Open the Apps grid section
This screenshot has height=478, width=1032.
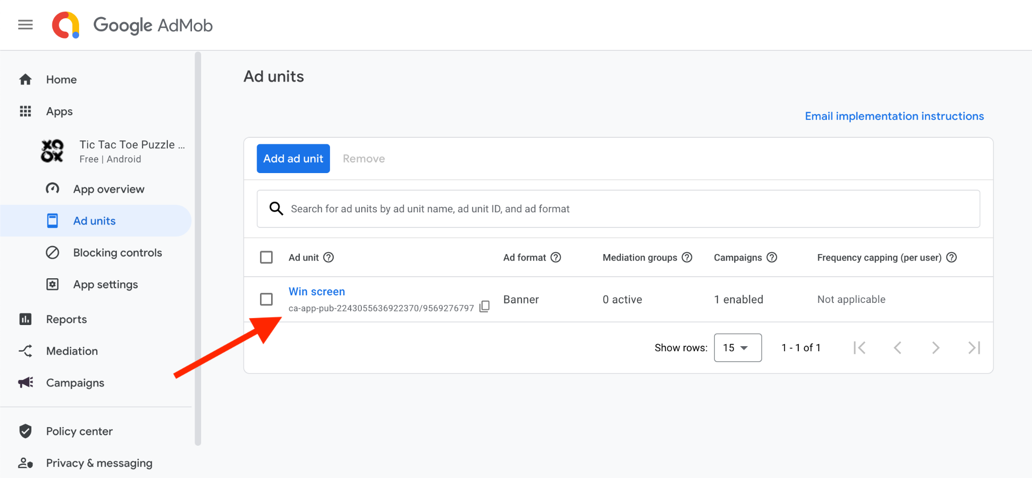[x=25, y=111]
